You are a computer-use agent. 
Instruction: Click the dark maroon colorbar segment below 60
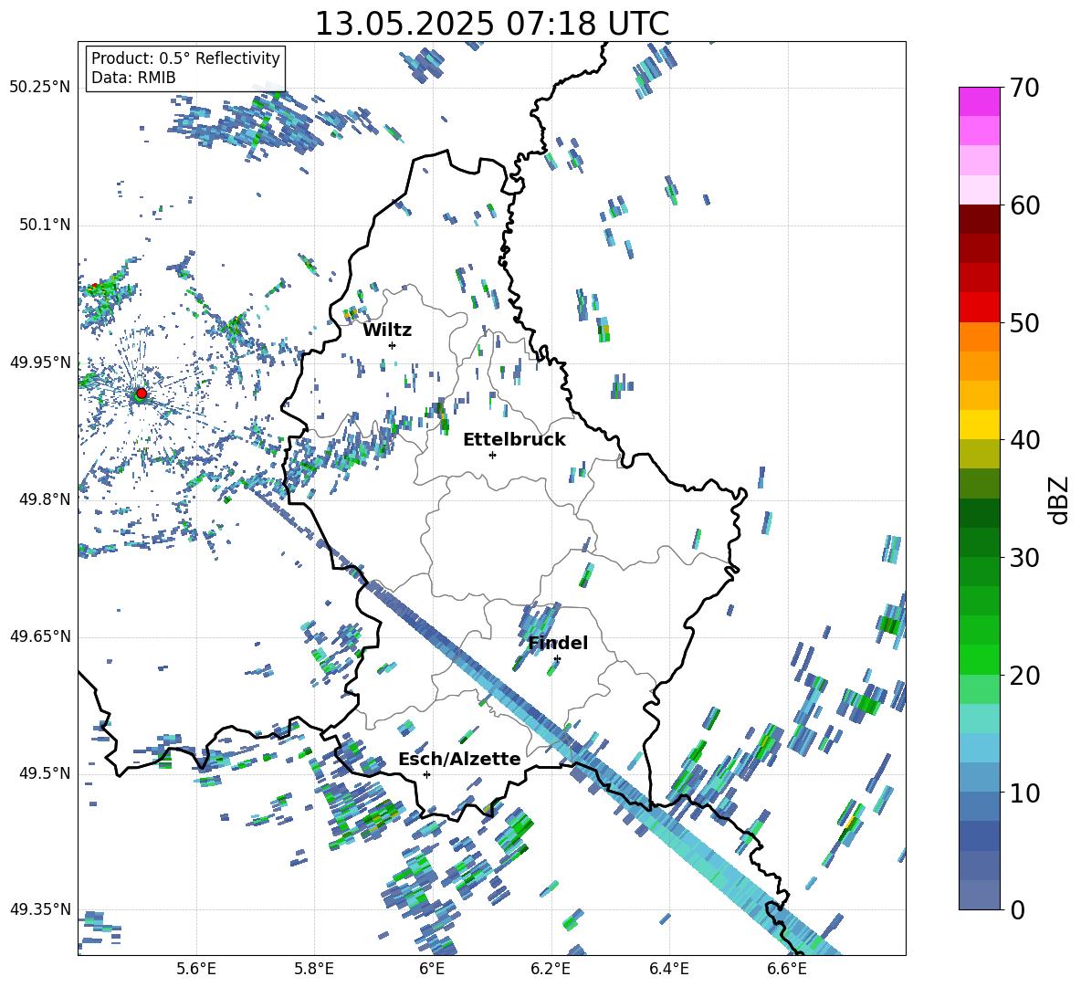tap(979, 218)
